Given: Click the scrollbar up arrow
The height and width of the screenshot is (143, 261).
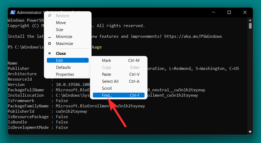Looking at the screenshot, I should [x=250, y=20].
